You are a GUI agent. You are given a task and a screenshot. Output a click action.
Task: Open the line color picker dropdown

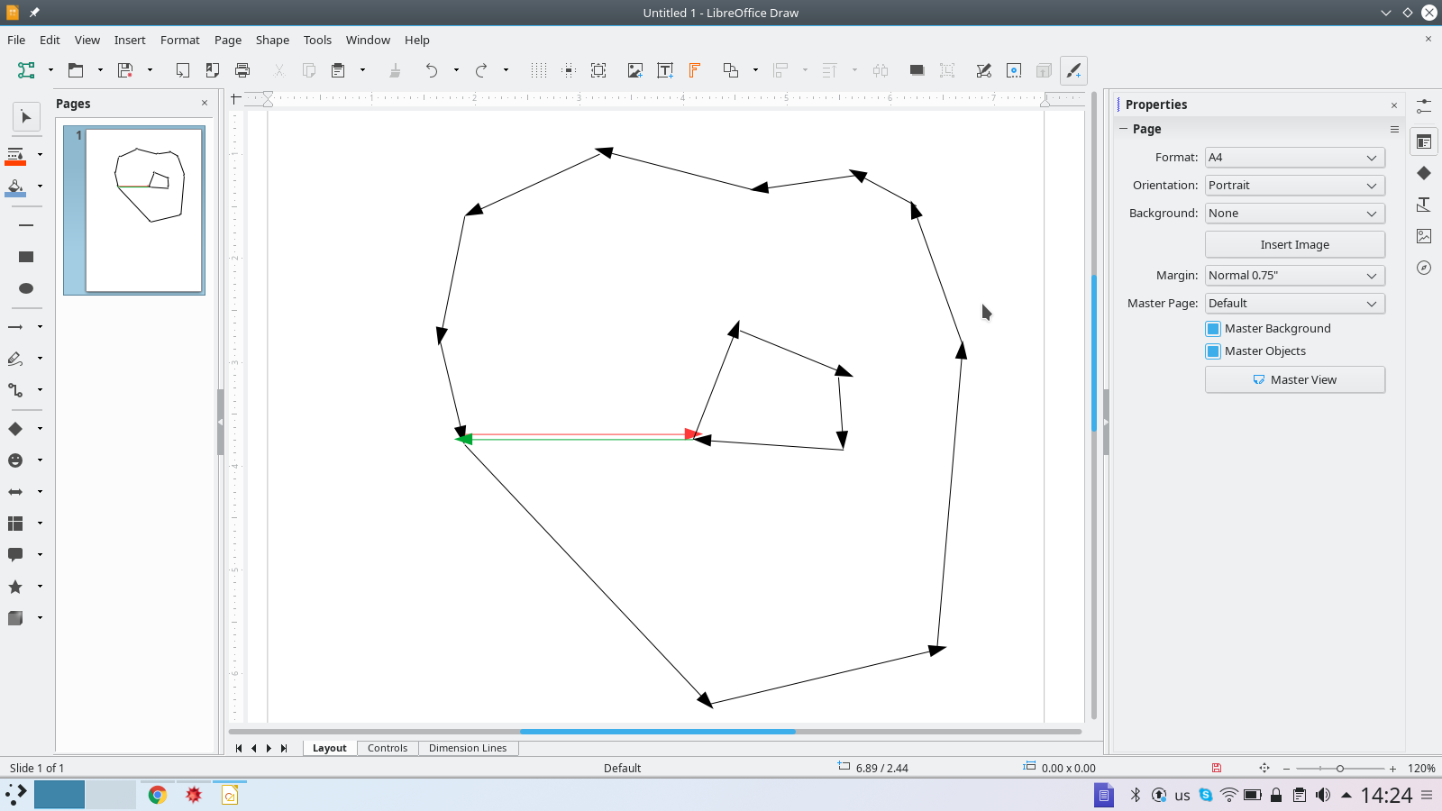40,155
